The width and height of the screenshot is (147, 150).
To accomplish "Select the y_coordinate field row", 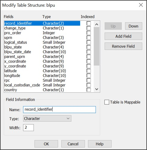I will coord(42,66).
